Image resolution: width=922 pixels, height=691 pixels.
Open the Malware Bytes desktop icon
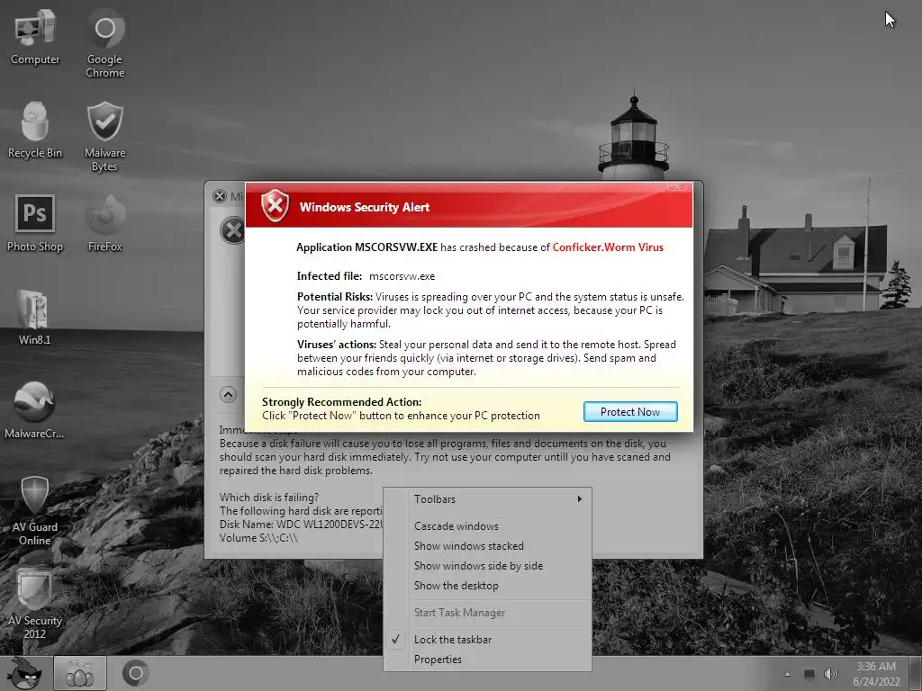coord(104,137)
